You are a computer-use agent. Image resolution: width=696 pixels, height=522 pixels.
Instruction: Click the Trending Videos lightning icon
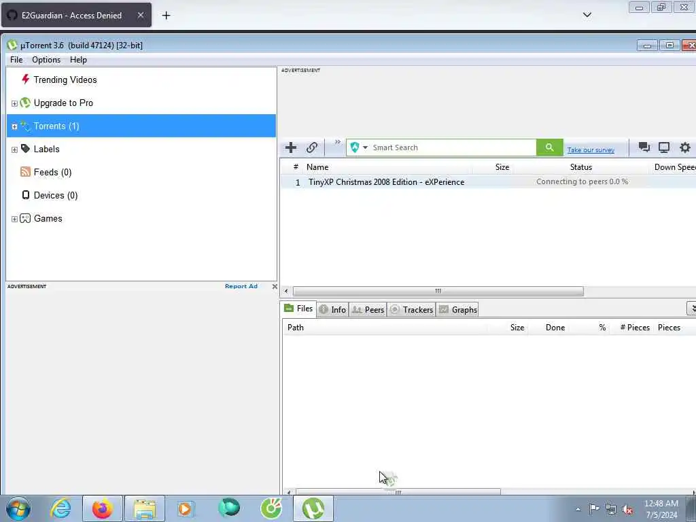(x=25, y=80)
